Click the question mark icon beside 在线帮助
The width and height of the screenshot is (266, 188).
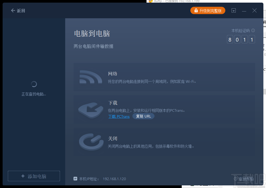pyautogui.click(x=236, y=179)
